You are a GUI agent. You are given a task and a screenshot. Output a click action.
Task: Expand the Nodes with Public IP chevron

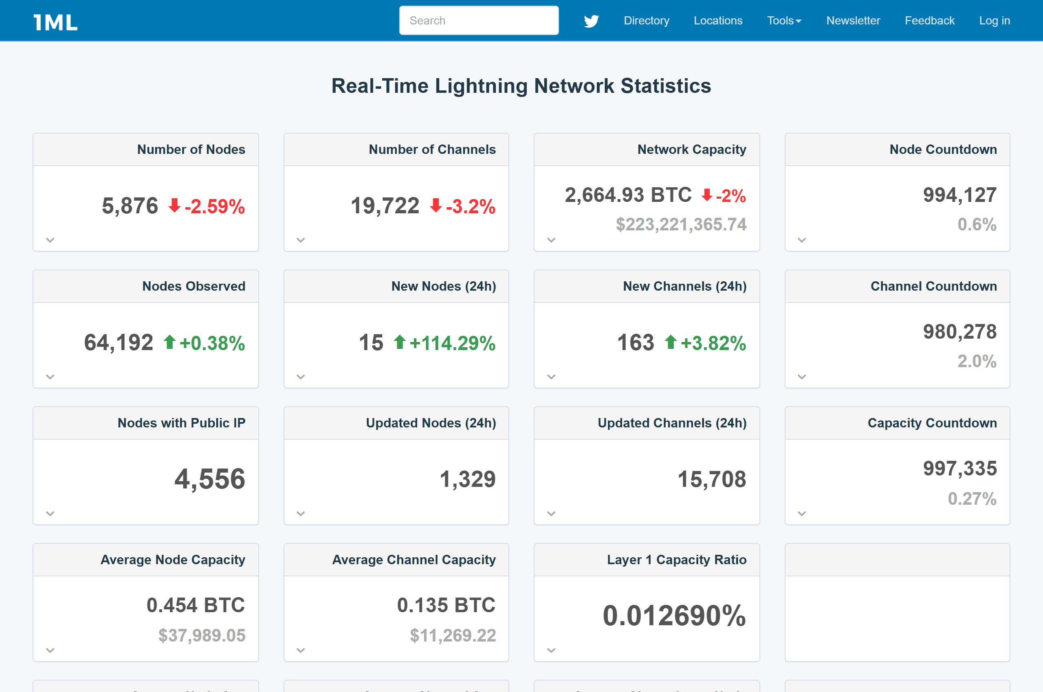click(51, 514)
